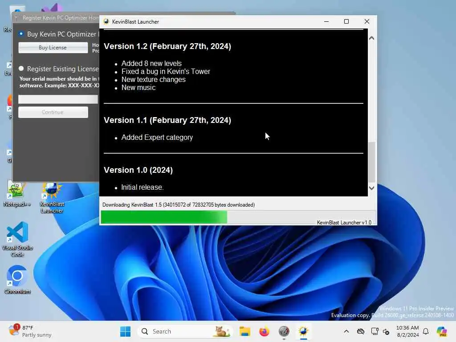Image resolution: width=456 pixels, height=342 pixels.
Task: Open Firefox from the taskbar
Action: [264, 331]
